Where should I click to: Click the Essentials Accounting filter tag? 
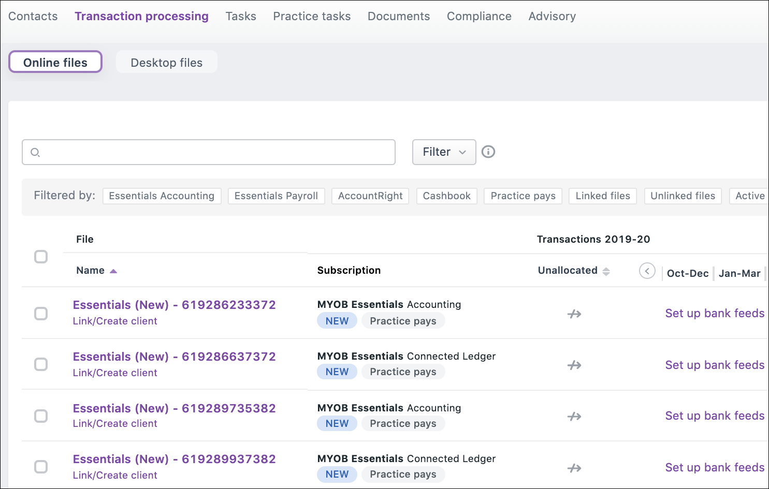[x=162, y=196]
